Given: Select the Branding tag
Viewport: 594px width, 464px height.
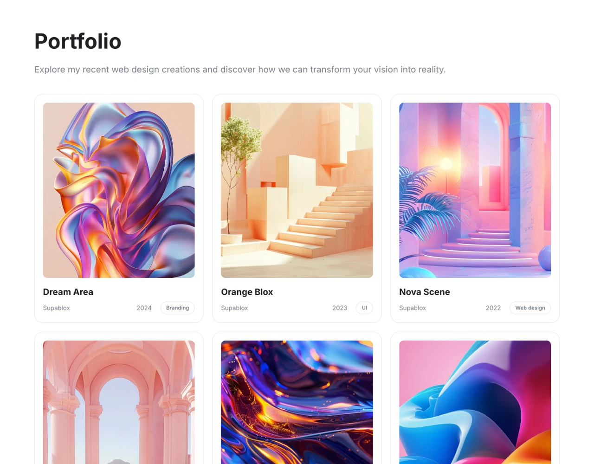Looking at the screenshot, I should tap(177, 308).
